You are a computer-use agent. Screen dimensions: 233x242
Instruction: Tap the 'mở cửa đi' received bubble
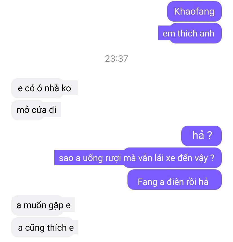tap(36, 110)
